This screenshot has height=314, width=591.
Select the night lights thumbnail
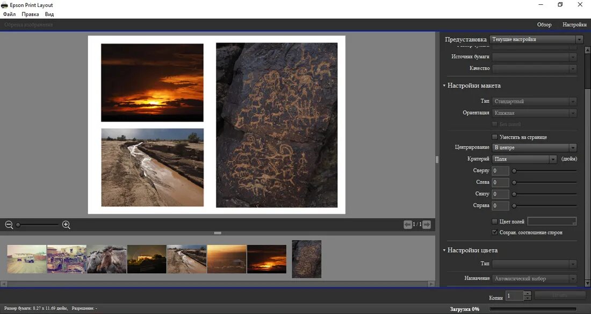[147, 259]
